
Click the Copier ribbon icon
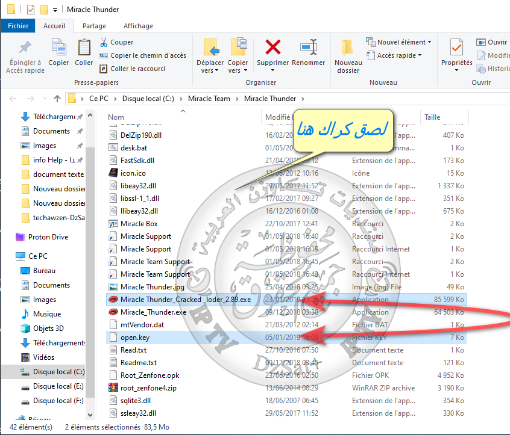coord(58,47)
